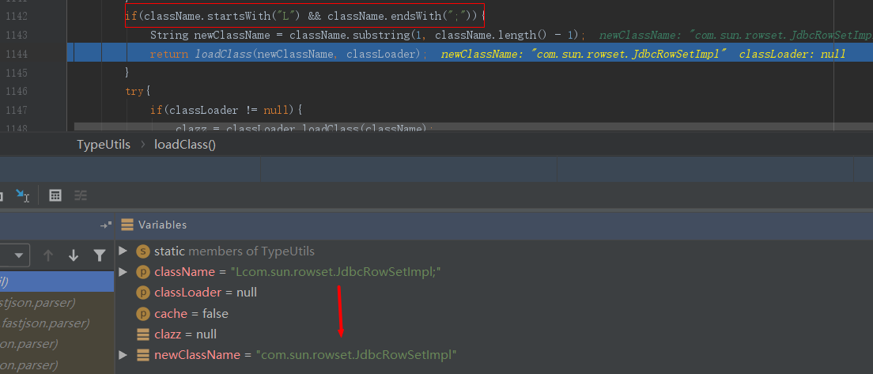This screenshot has width=873, height=374.
Task: Toggle the frames filter funnel icon
Action: coord(99,255)
